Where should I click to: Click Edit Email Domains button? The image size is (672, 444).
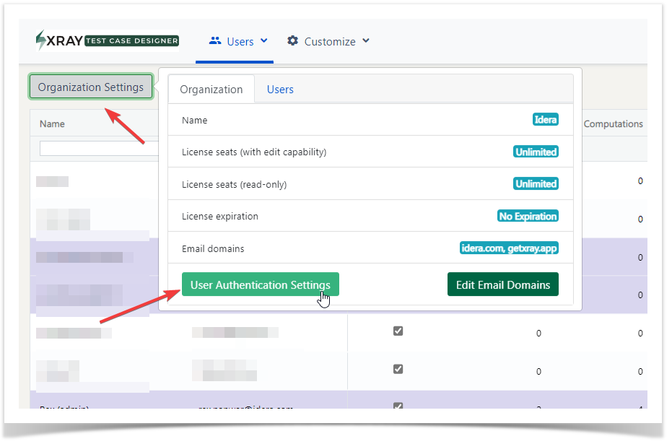[x=503, y=285]
